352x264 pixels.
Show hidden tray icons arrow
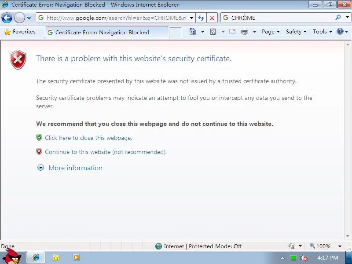coord(282,258)
